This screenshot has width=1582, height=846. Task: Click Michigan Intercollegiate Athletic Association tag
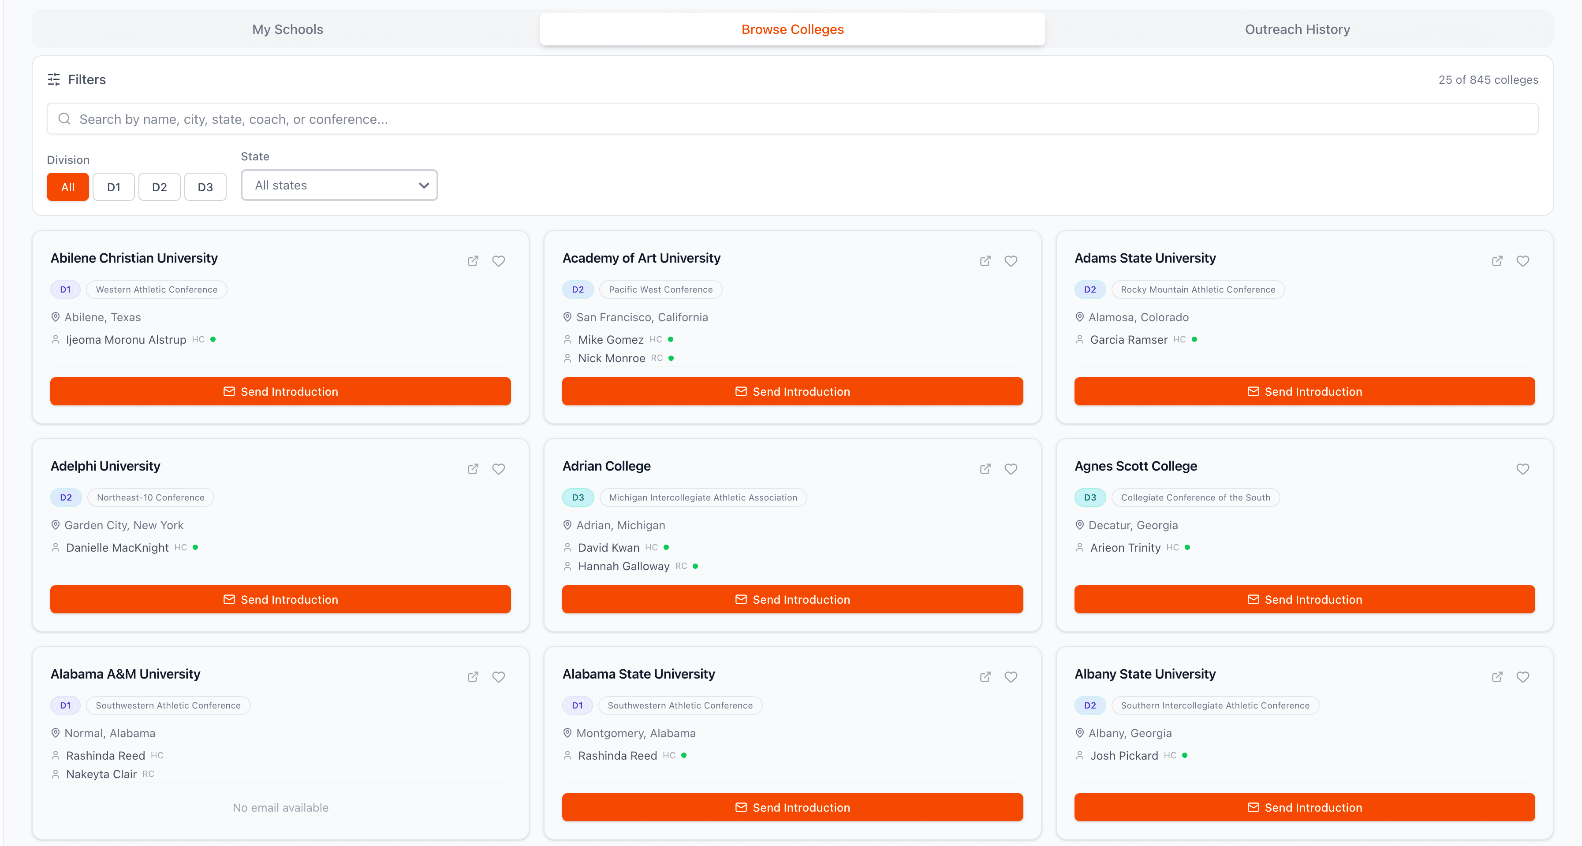[x=703, y=498]
